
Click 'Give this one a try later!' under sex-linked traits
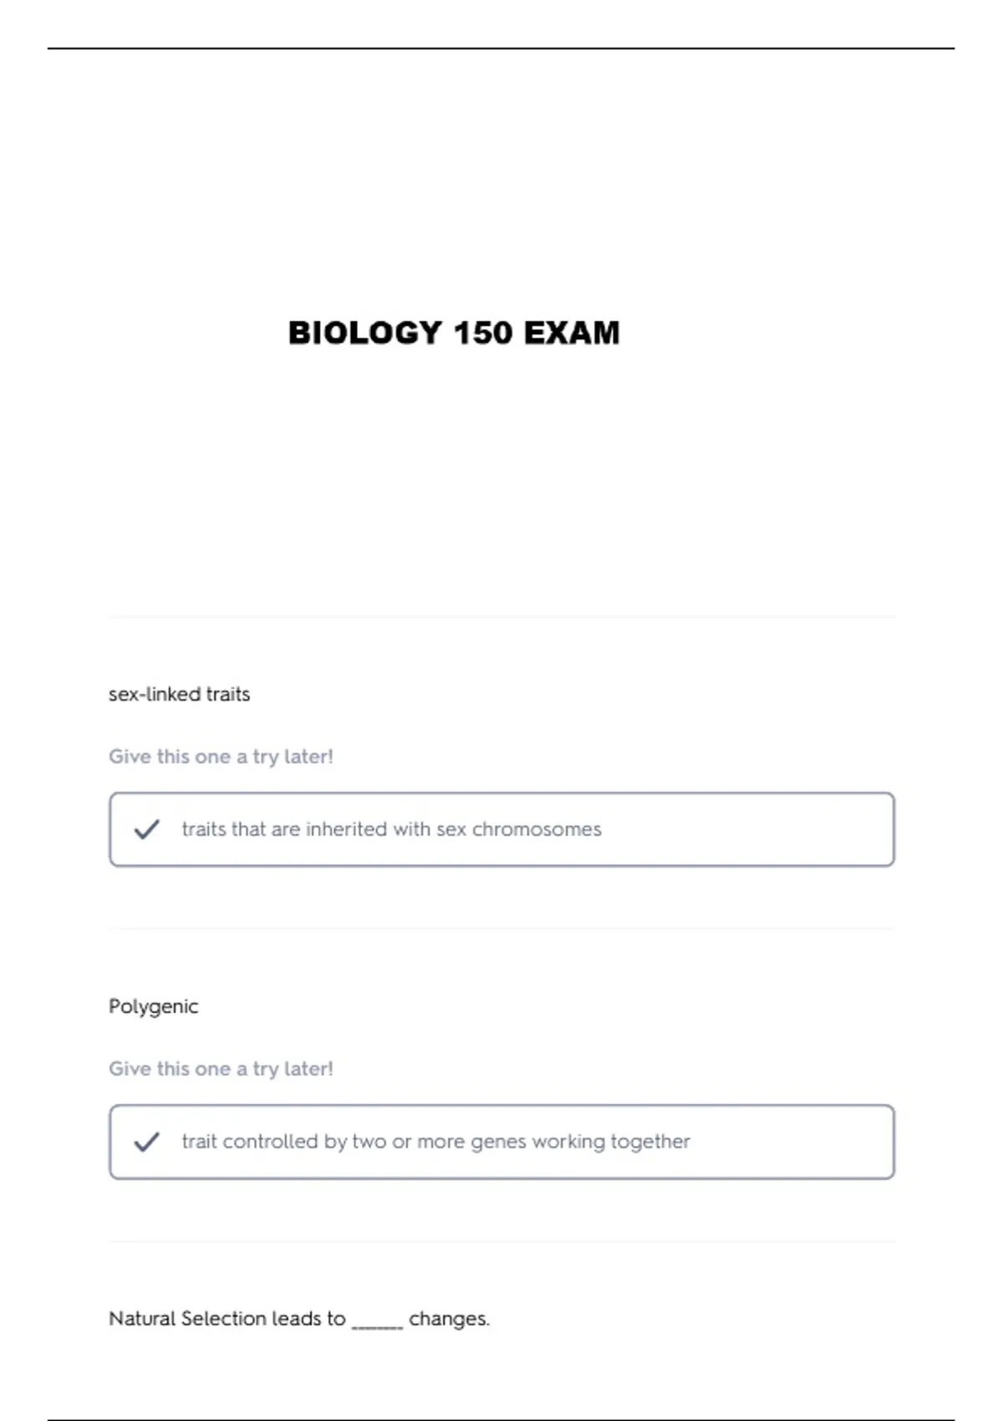point(221,756)
